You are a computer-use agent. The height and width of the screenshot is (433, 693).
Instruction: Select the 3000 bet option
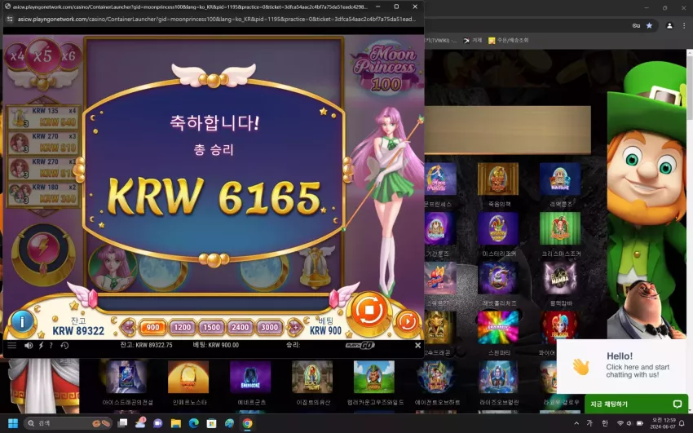pyautogui.click(x=269, y=328)
